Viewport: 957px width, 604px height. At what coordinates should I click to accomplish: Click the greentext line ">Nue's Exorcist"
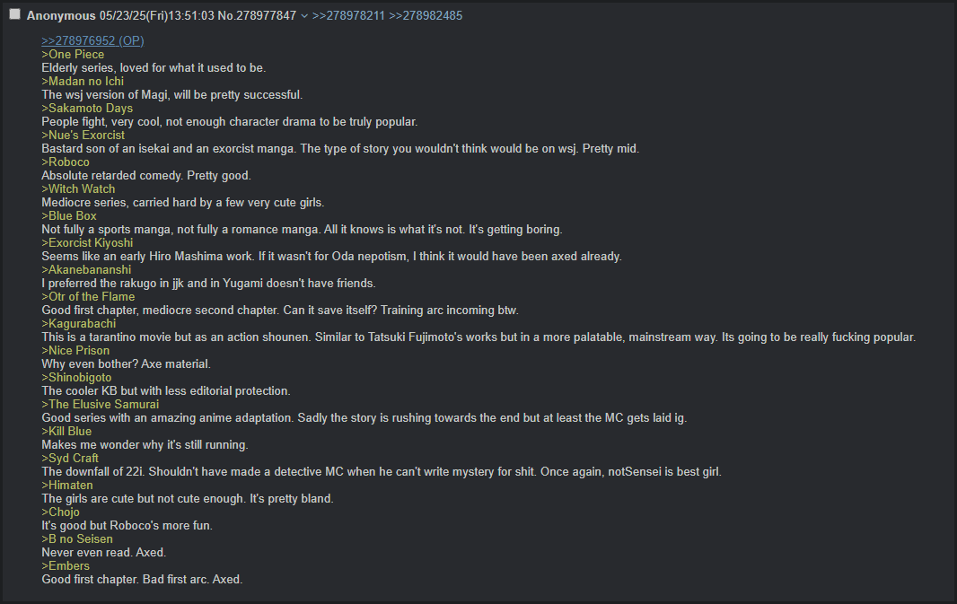point(83,136)
